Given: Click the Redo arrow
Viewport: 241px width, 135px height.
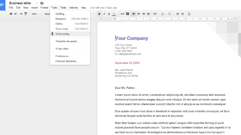Looking at the screenshot, I should (x=20, y=14).
